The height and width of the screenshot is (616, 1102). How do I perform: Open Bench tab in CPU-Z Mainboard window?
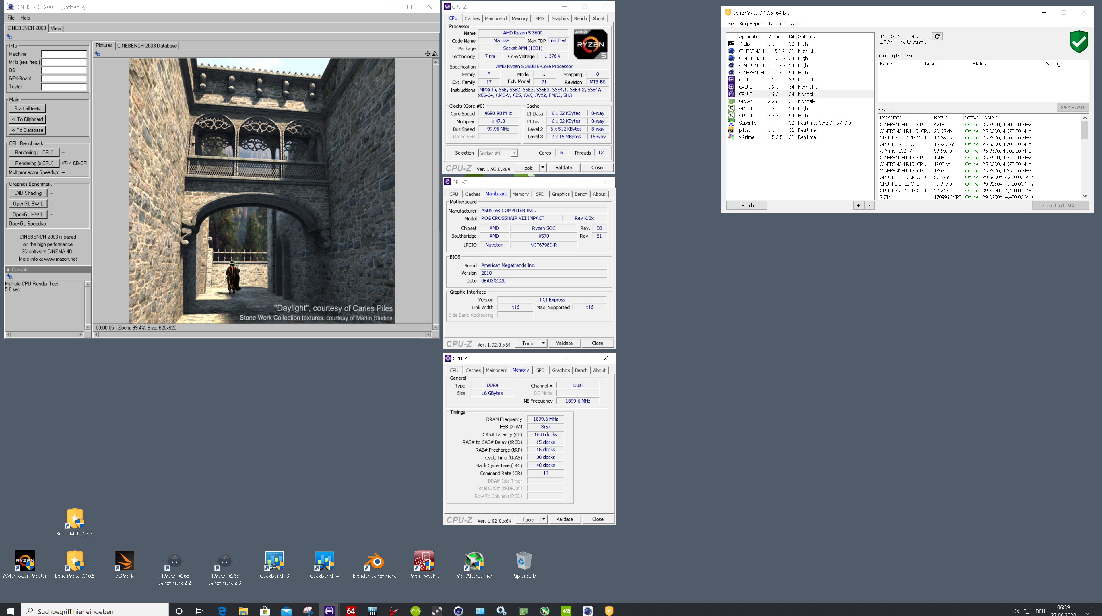(x=581, y=194)
